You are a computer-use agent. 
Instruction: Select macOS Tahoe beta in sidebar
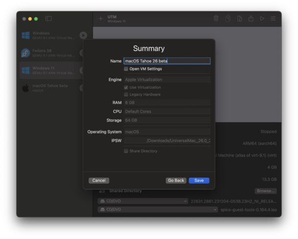[51, 88]
